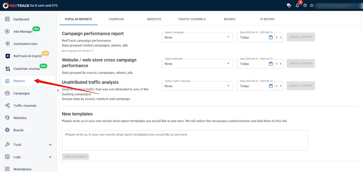363x172 pixels.
Task: Open notifications bell with badge
Action: tap(297, 5)
